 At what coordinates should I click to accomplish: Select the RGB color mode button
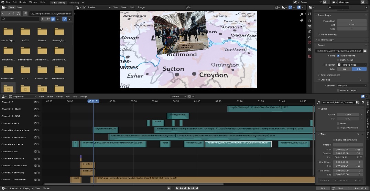359,69
